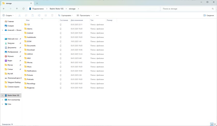The image size is (217, 126).
Task: Expand the Redmi Note 10S tree node
Action: [2, 95]
